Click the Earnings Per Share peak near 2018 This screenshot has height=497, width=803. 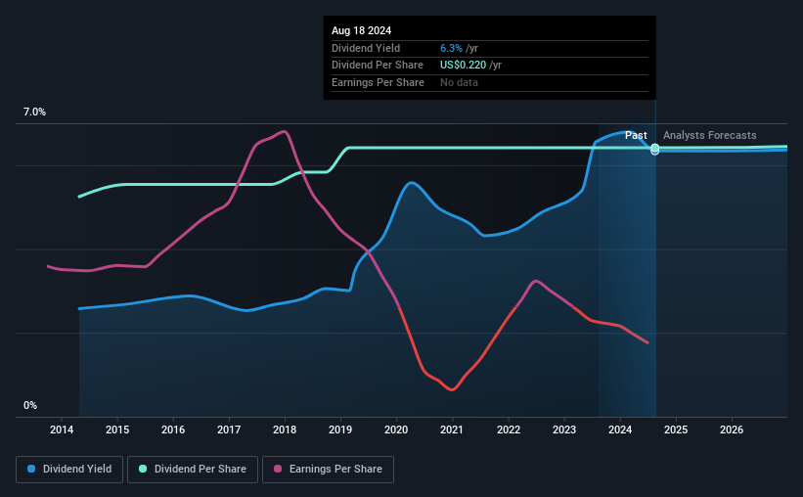(284, 132)
